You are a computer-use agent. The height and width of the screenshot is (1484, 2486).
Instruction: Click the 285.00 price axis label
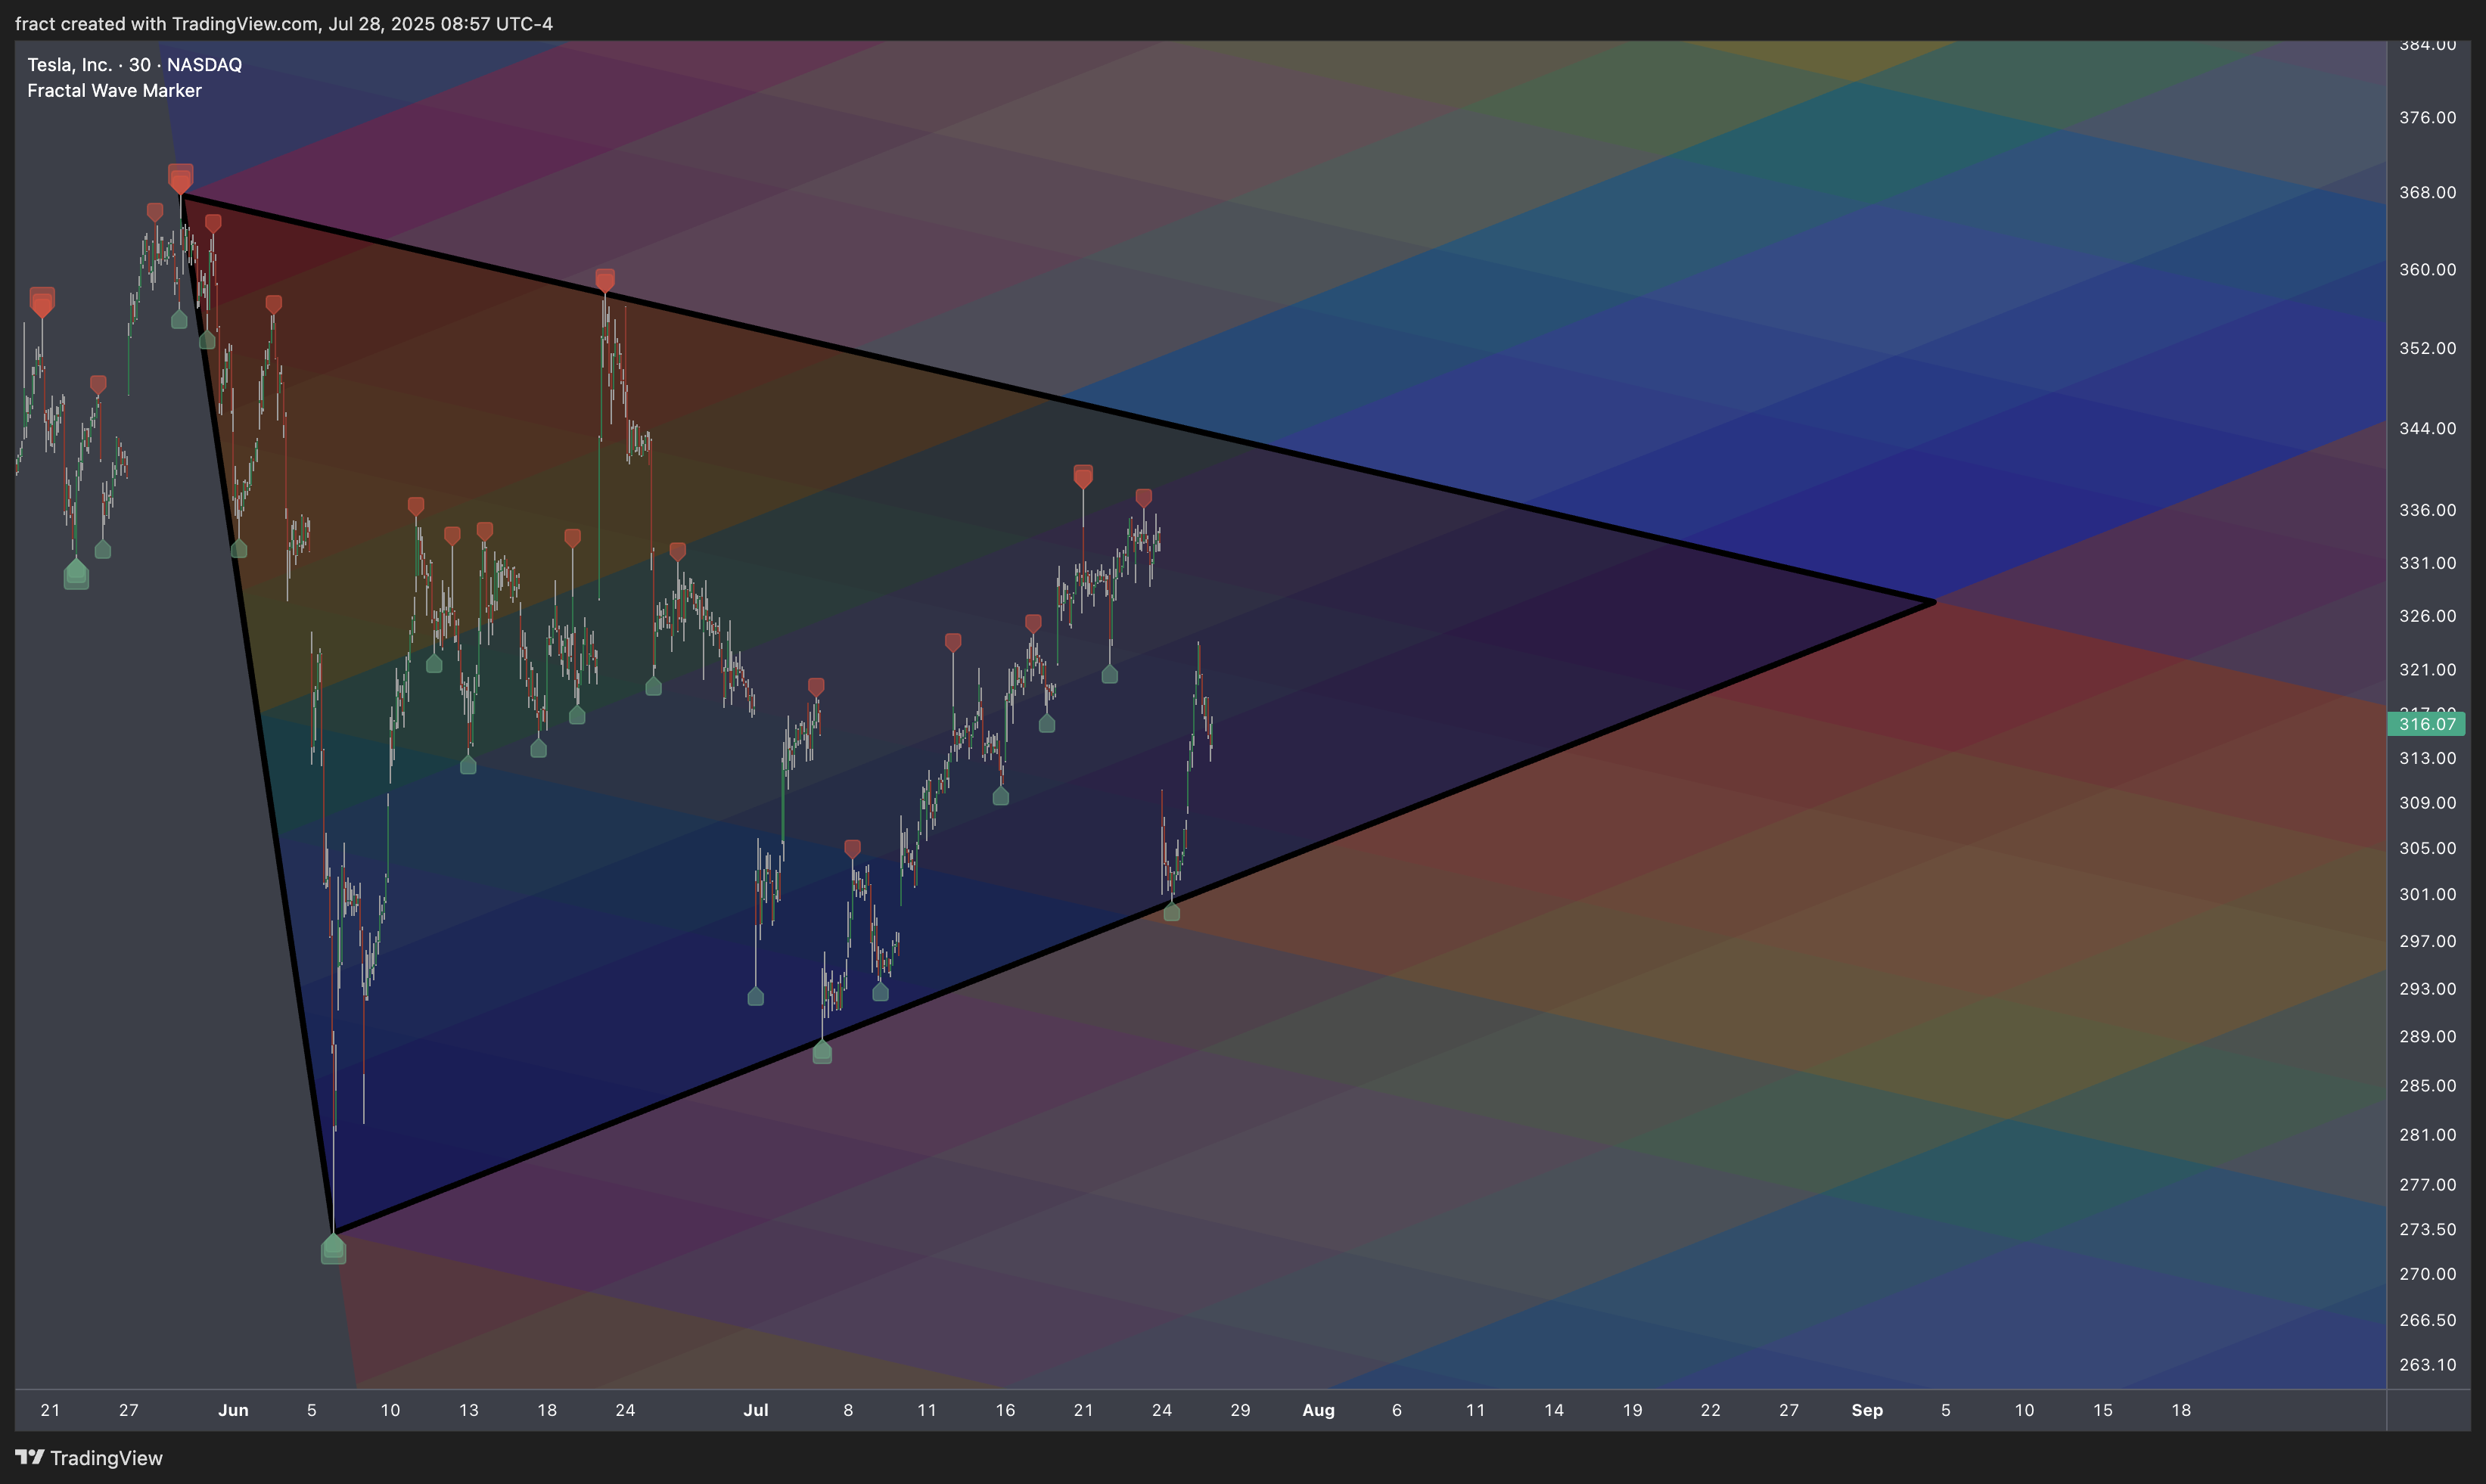pyautogui.click(x=2427, y=1085)
